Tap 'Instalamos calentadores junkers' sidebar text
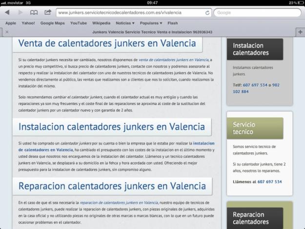 tap(253, 71)
